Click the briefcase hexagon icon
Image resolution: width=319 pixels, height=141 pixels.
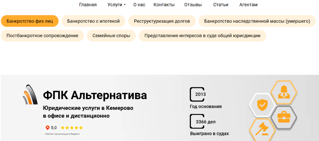(284, 118)
